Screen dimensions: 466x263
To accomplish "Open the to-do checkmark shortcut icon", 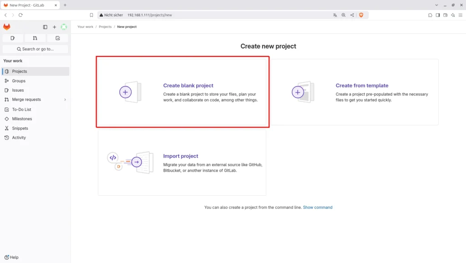I will click(57, 38).
